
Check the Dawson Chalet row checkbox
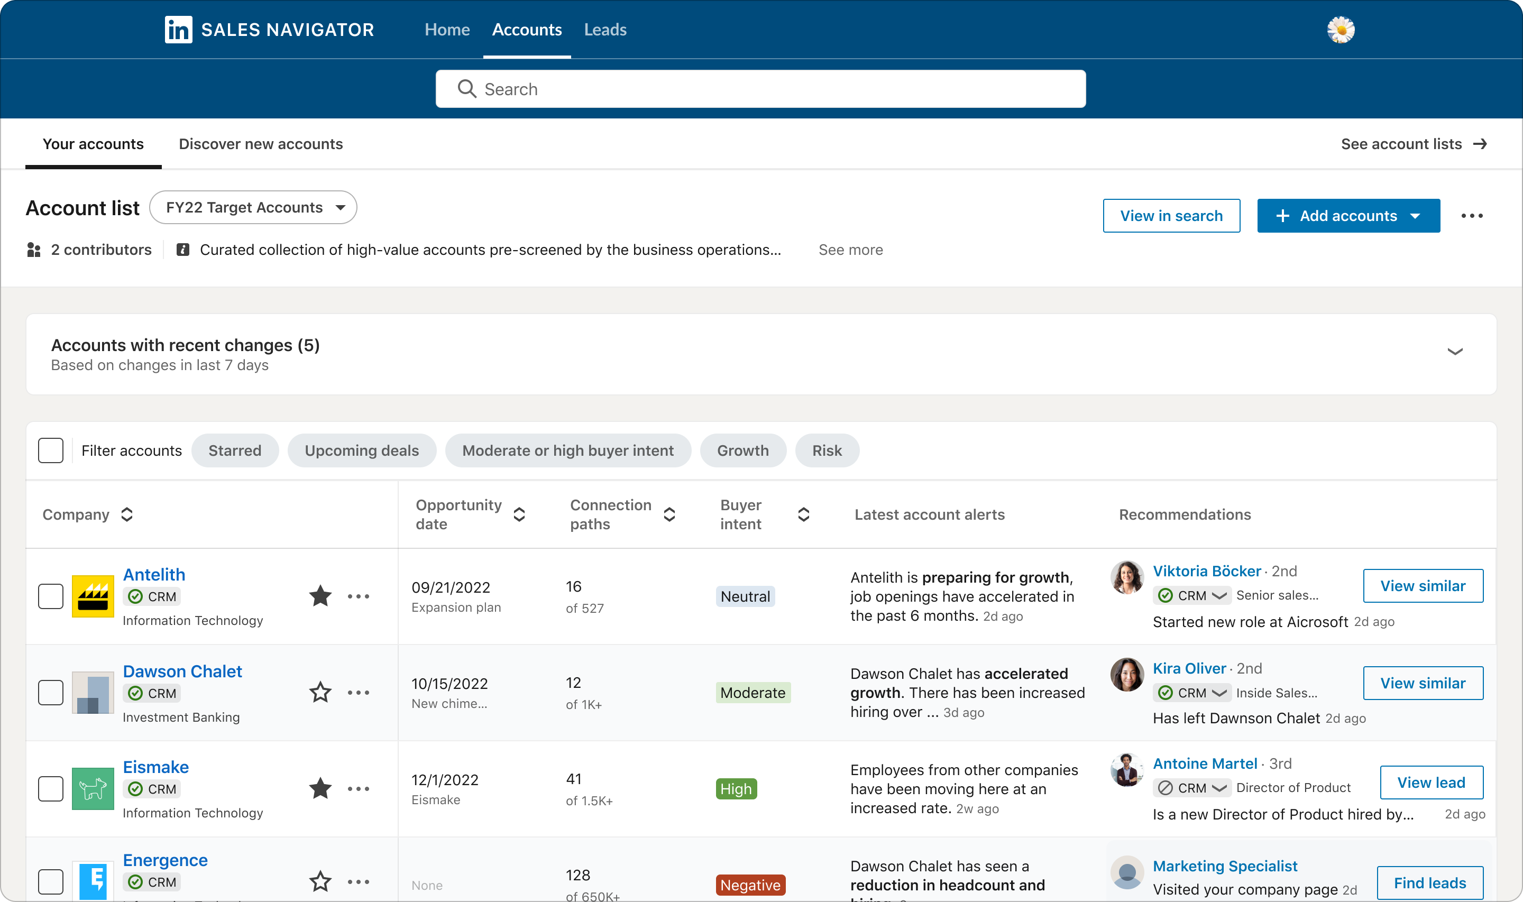50,692
